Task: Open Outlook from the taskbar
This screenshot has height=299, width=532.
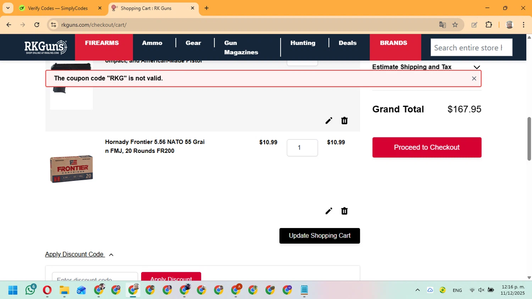Action: [81, 290]
